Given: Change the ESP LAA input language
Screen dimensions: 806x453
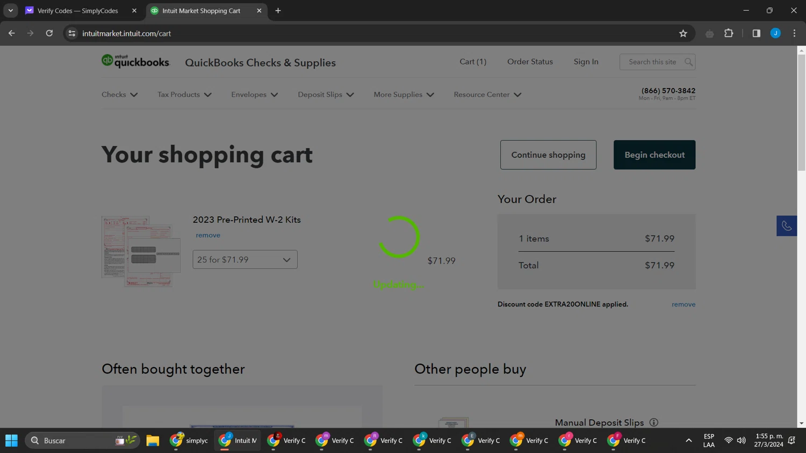Looking at the screenshot, I should click(x=709, y=441).
